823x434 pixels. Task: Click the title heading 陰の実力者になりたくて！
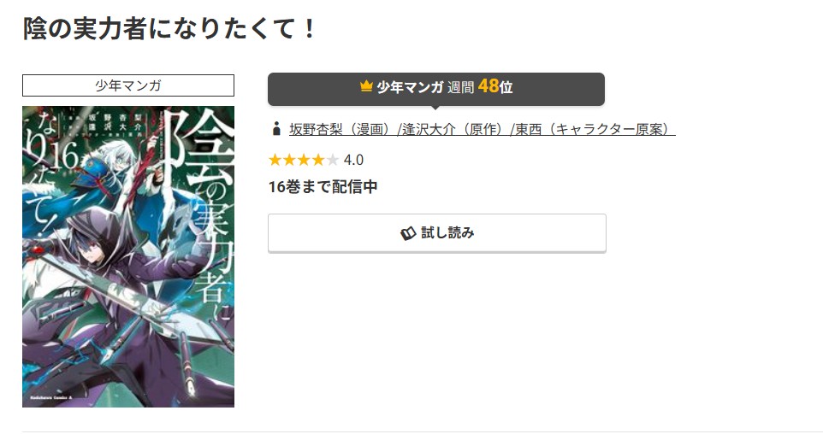coord(169,28)
